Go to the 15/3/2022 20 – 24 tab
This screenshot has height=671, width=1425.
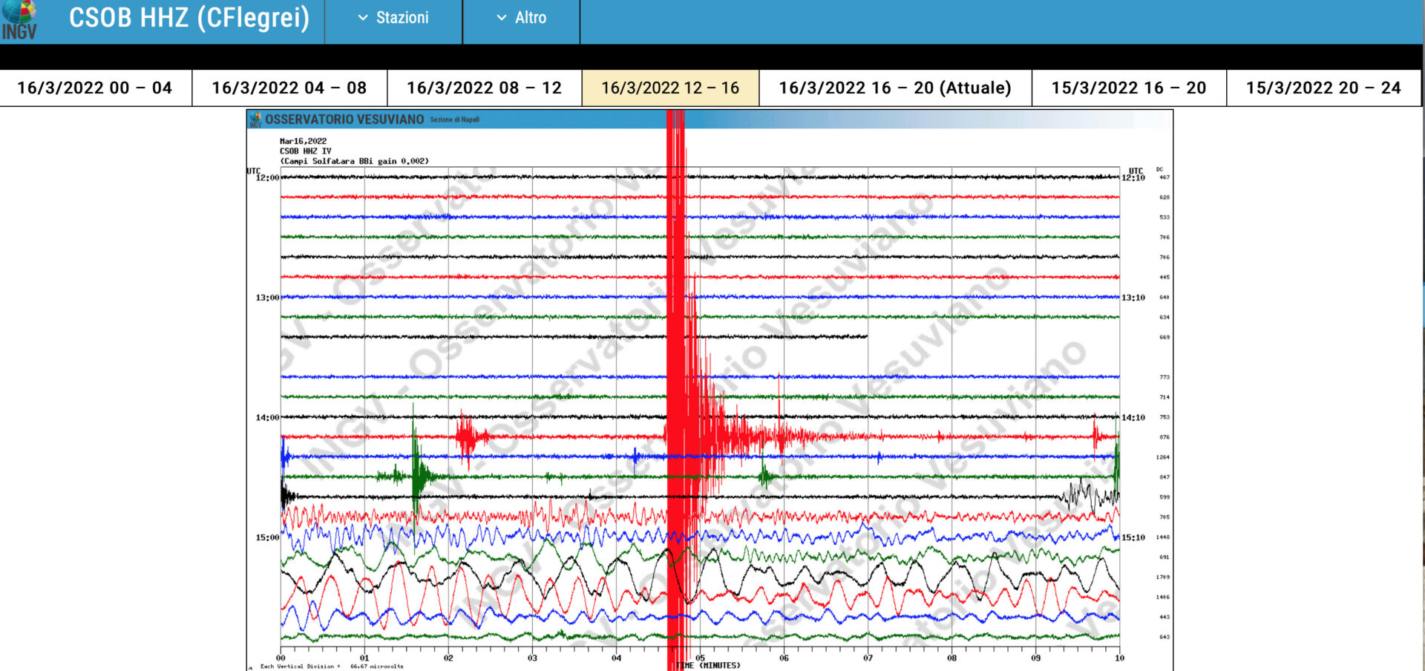(x=1323, y=88)
